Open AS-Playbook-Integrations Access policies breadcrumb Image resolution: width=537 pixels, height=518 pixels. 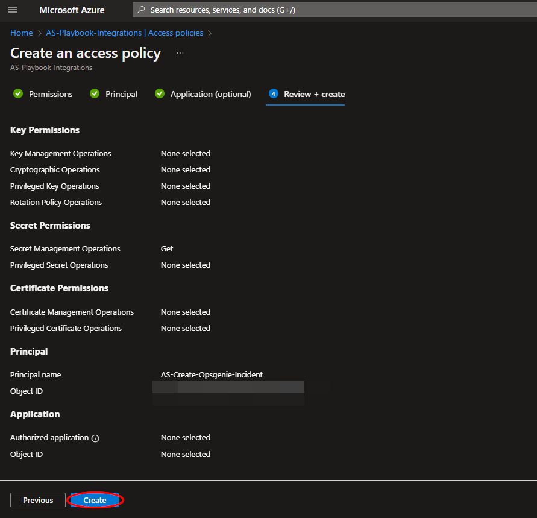click(x=125, y=33)
